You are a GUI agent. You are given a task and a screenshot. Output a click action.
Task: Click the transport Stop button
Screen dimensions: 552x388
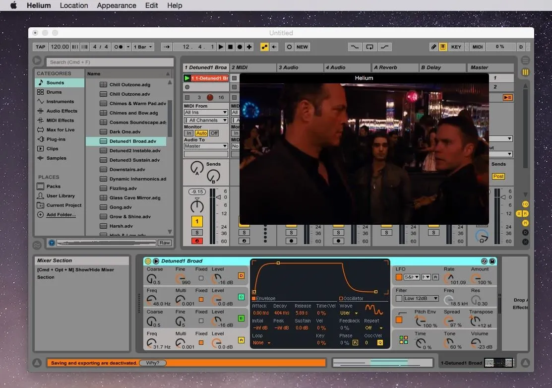point(230,47)
